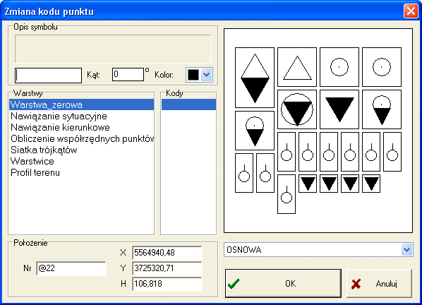
Task: Choose the circle-with-stem symbol directly under the circled black triangle
Action: tap(287, 152)
